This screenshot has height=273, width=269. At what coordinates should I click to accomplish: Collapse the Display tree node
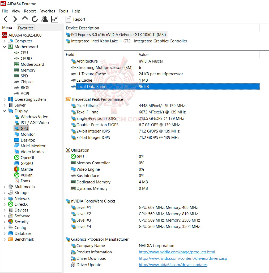[5, 111]
